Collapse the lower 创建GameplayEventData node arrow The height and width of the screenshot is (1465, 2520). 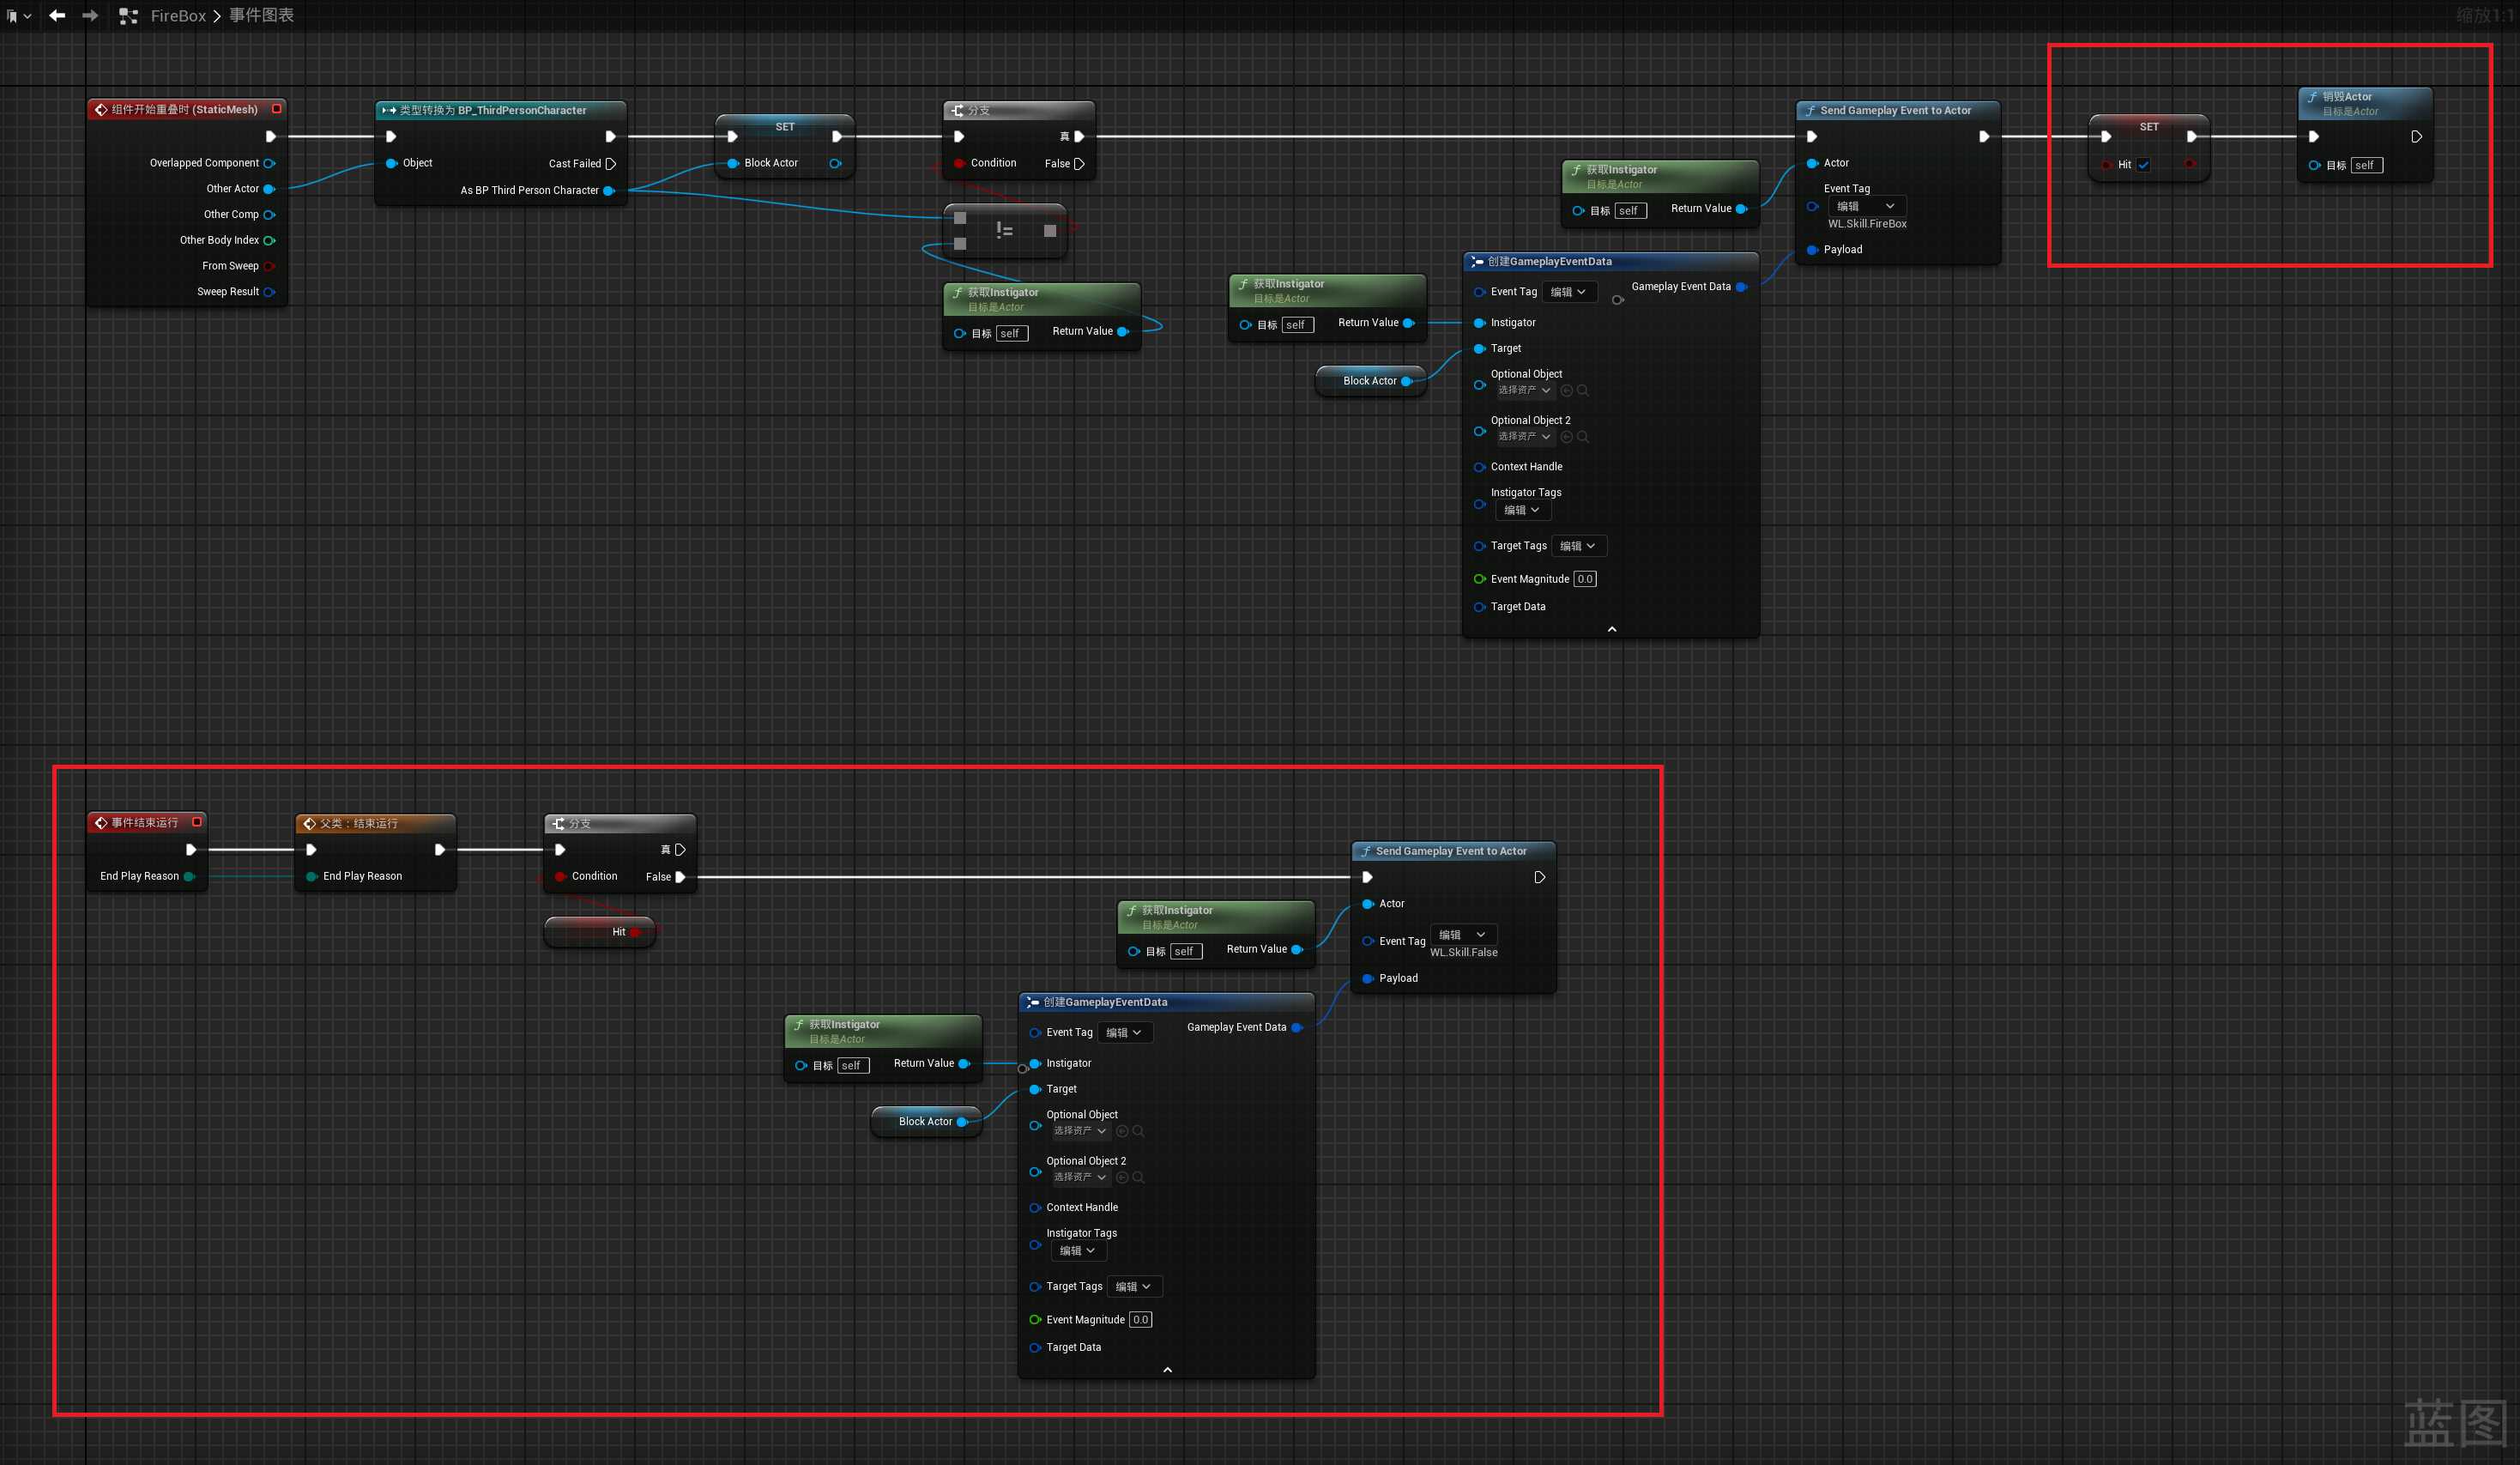point(1167,1370)
